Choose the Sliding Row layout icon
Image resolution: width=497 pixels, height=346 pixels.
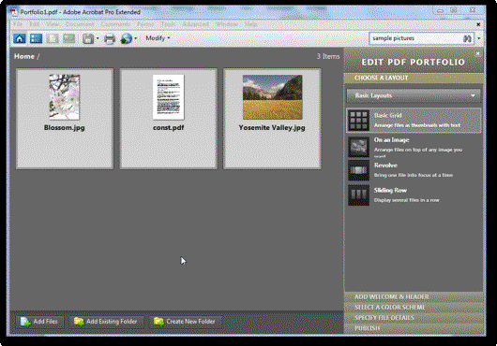[x=359, y=195]
